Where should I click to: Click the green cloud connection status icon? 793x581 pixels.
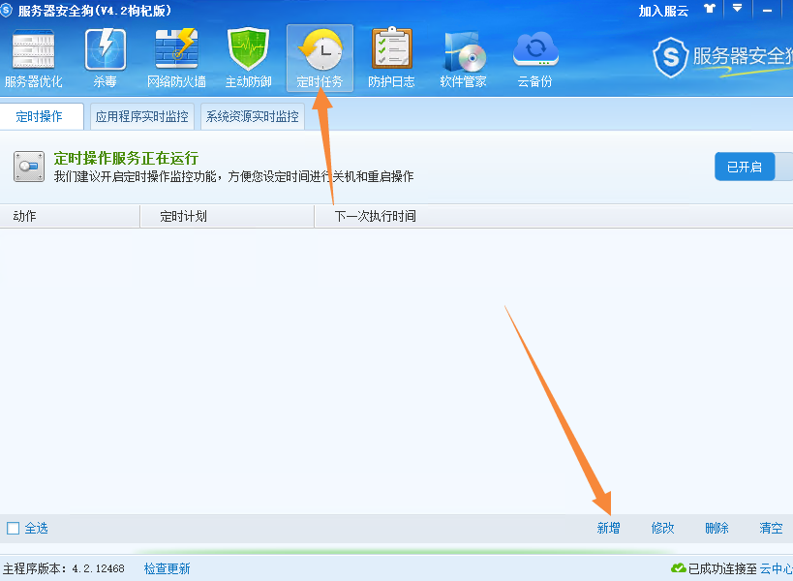(678, 567)
